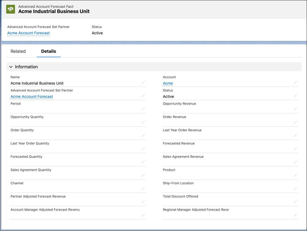Image resolution: width=307 pixels, height=231 pixels.
Task: Edit Opportunity Revenue using the pencil icon
Action: pyautogui.click(x=295, y=109)
